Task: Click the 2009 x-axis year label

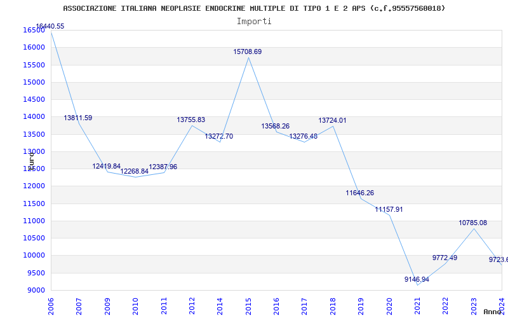Action: click(x=107, y=306)
